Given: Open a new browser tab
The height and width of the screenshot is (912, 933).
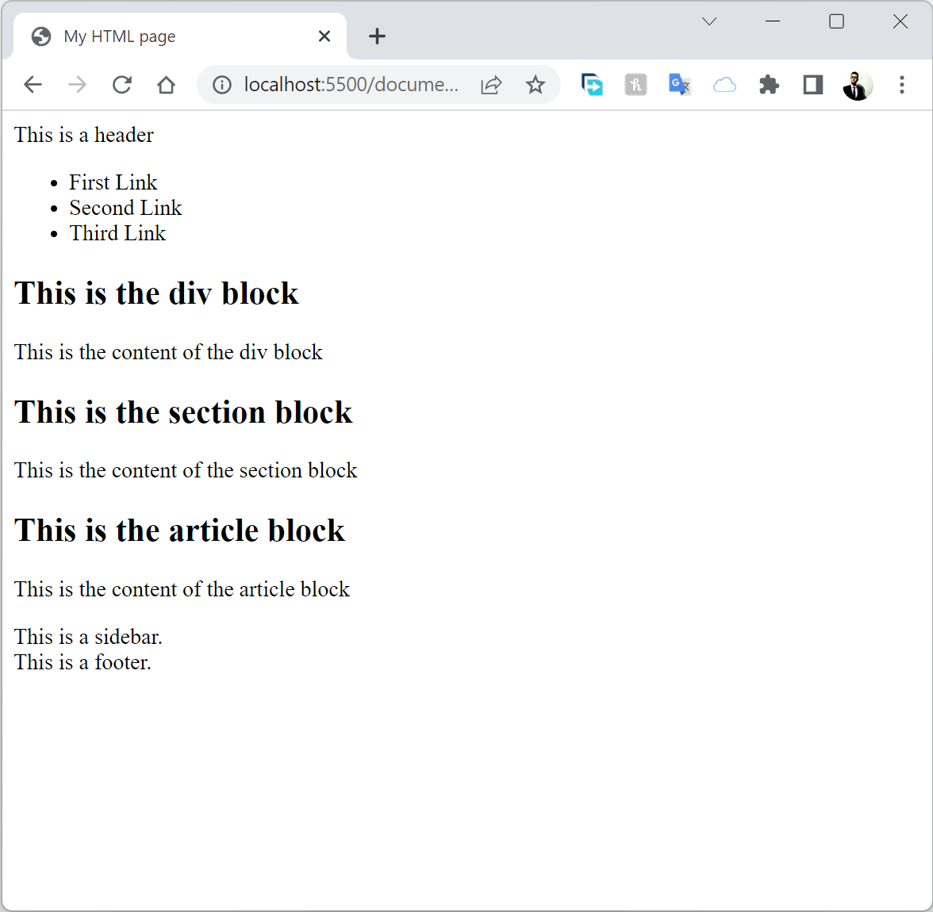Looking at the screenshot, I should click(377, 36).
